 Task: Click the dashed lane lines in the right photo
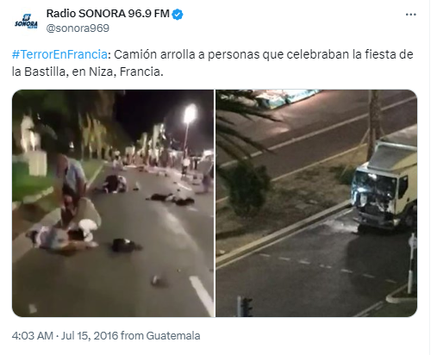point(328,267)
